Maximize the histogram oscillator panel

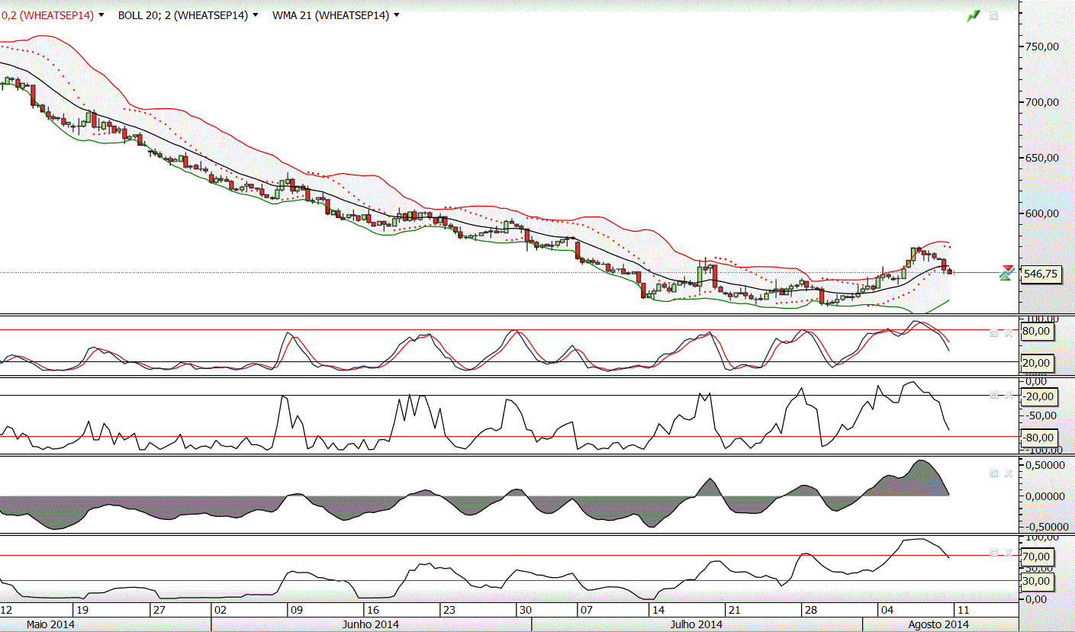tap(994, 473)
